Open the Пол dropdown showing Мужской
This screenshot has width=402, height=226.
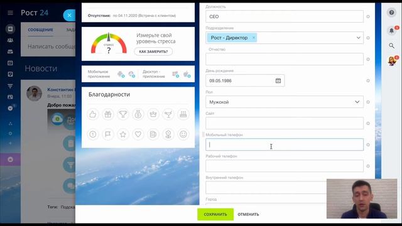[x=285, y=102]
